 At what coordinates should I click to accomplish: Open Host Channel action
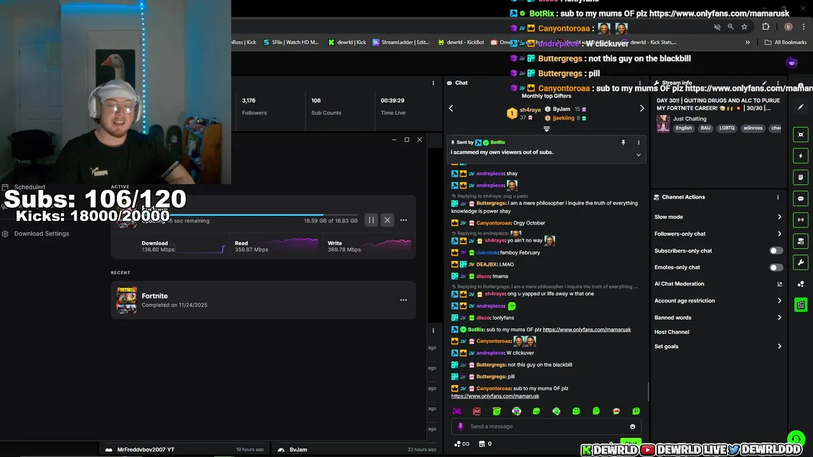671,332
